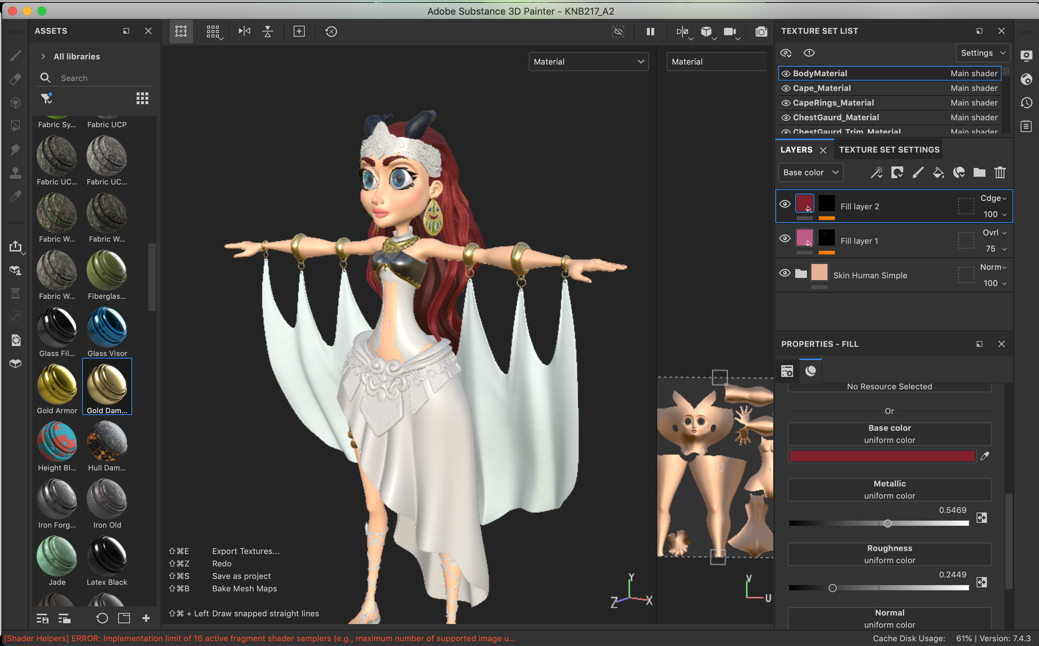1039x646 pixels.
Task: Add a fill layer with bucket icon
Action: pyautogui.click(x=938, y=173)
